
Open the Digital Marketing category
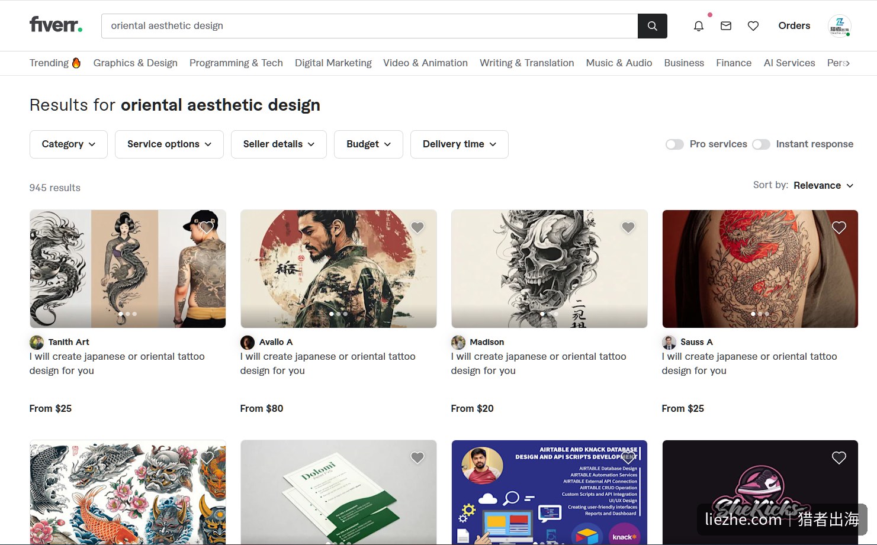coord(333,63)
